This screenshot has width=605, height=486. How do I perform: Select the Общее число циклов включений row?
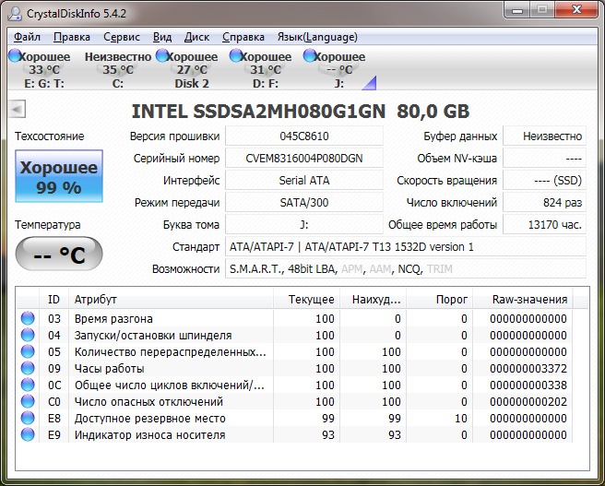point(295,385)
